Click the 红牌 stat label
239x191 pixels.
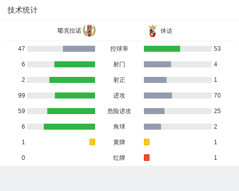point(119,158)
